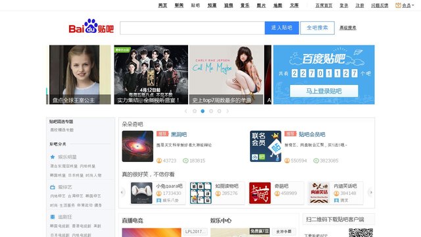Click the 马上登录贴吧 button

tap(324, 91)
